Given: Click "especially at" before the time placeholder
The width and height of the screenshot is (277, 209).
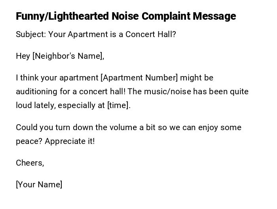Looking at the screenshot, I should click(82, 105).
